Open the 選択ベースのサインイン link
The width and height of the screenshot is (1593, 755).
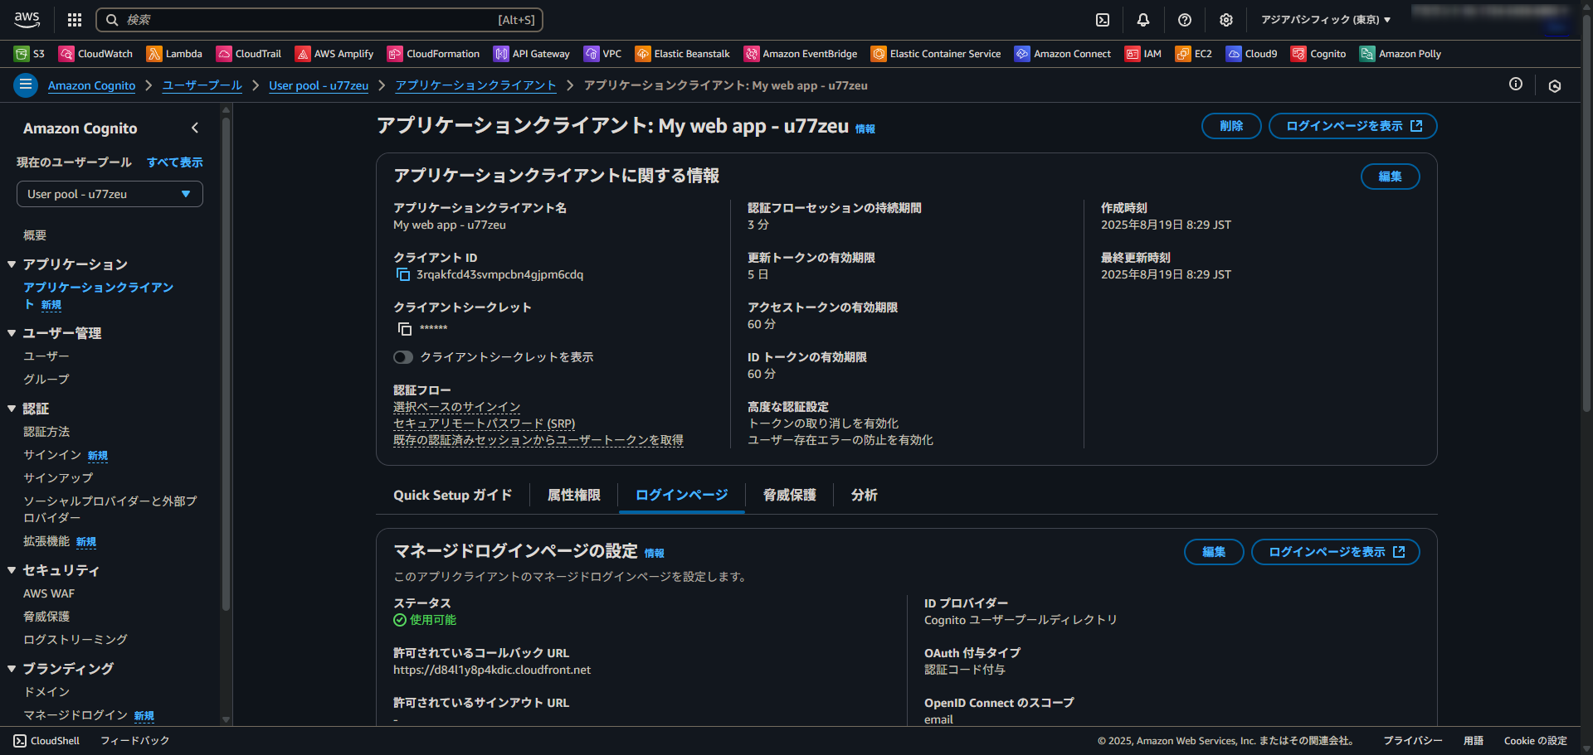coord(456,407)
